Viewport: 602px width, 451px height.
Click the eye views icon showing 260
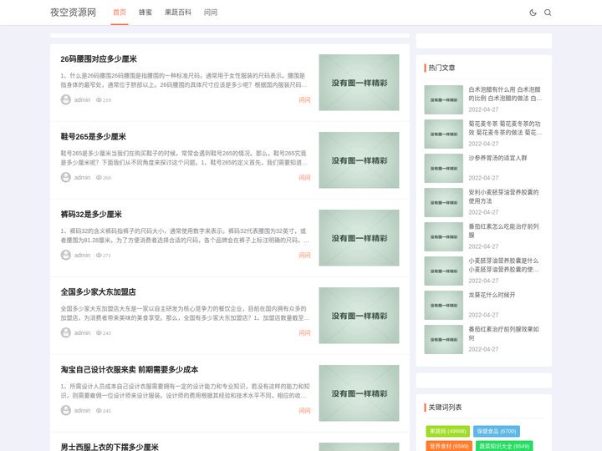pos(99,178)
